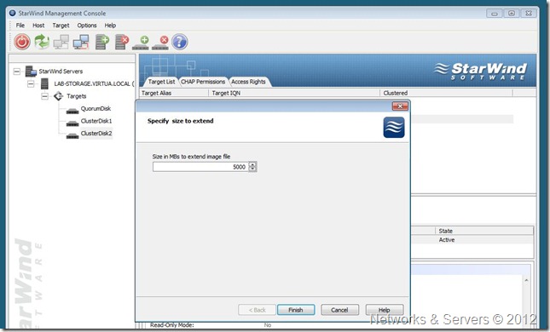550x332 pixels.
Task: Click the add device icon with green plus
Action: click(141, 43)
